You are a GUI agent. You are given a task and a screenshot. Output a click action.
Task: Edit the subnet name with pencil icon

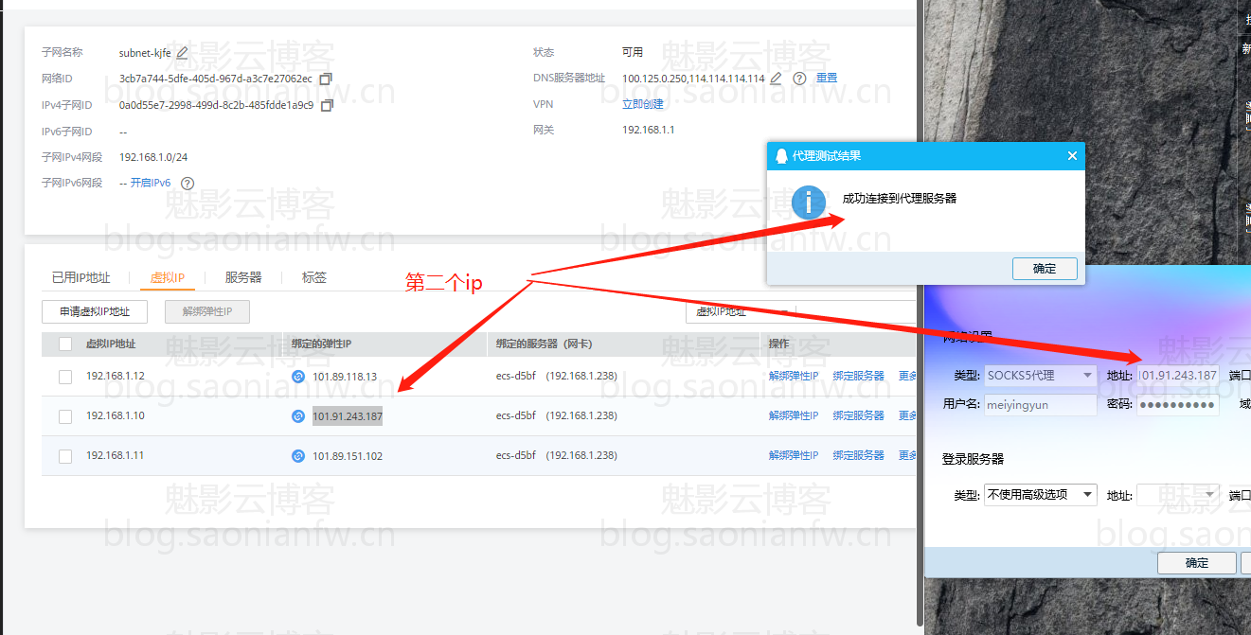click(x=182, y=53)
